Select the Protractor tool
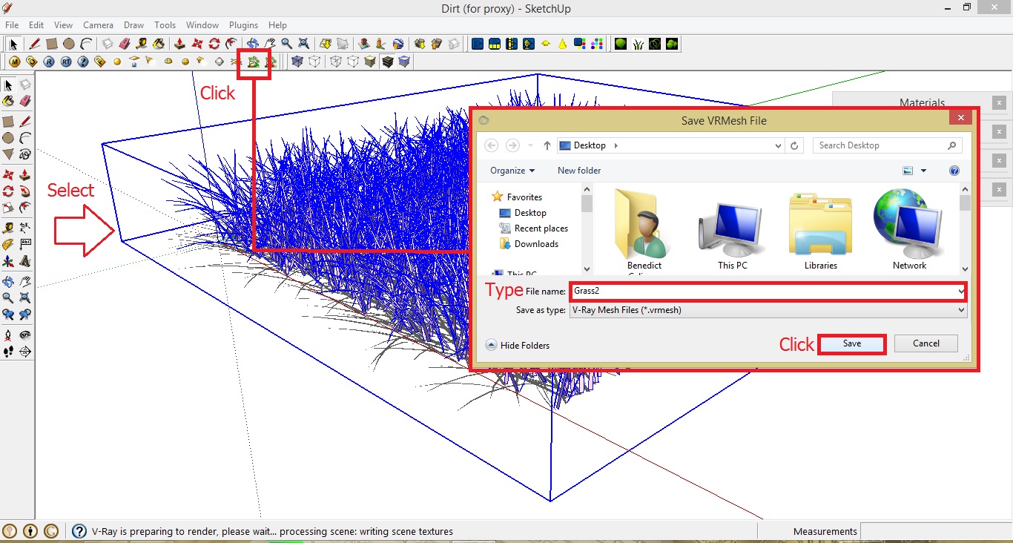1013x543 pixels. [8, 243]
